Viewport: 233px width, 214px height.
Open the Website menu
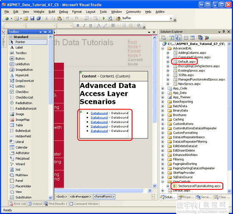pyautogui.click(x=39, y=11)
